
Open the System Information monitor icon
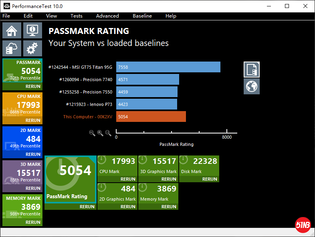(x=32, y=30)
